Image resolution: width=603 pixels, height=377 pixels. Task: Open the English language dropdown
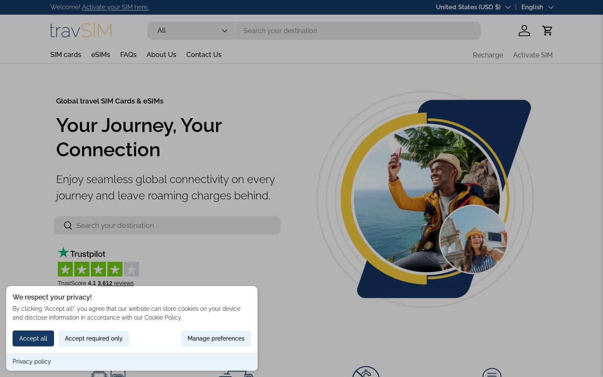tap(537, 7)
